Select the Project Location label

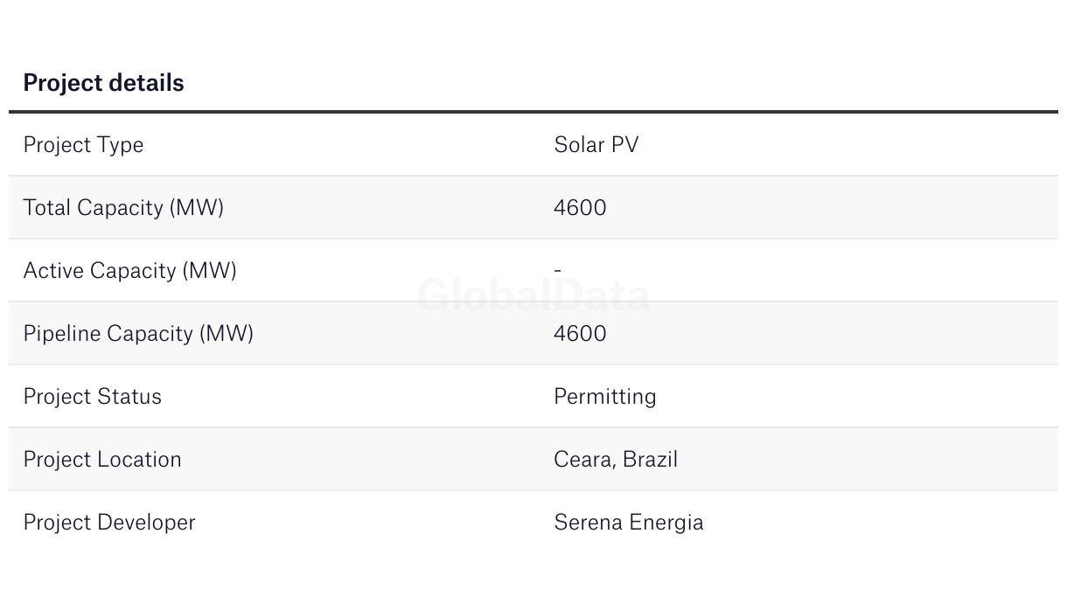click(x=102, y=460)
